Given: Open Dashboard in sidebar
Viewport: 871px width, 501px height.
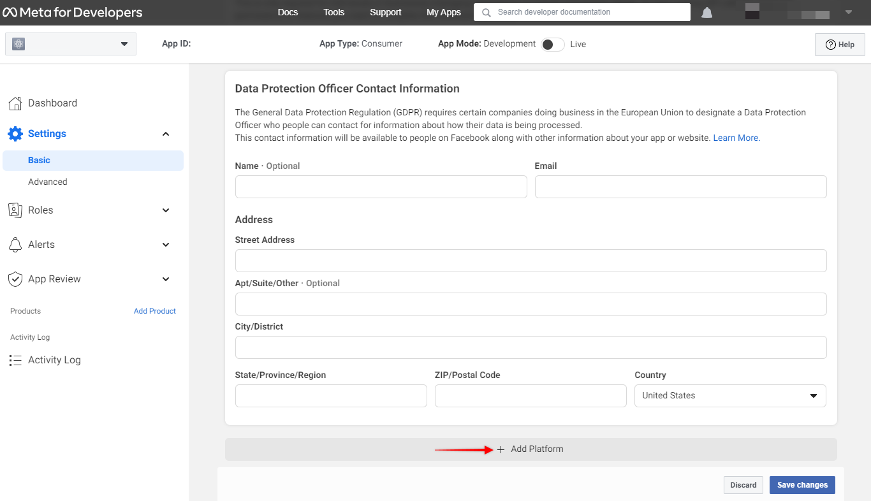Looking at the screenshot, I should (x=52, y=103).
